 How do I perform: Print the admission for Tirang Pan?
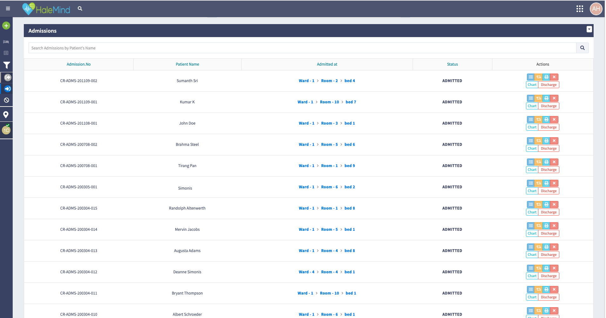pos(546,162)
